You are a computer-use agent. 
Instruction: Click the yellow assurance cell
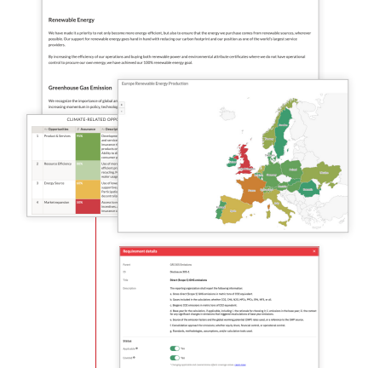(x=88, y=189)
